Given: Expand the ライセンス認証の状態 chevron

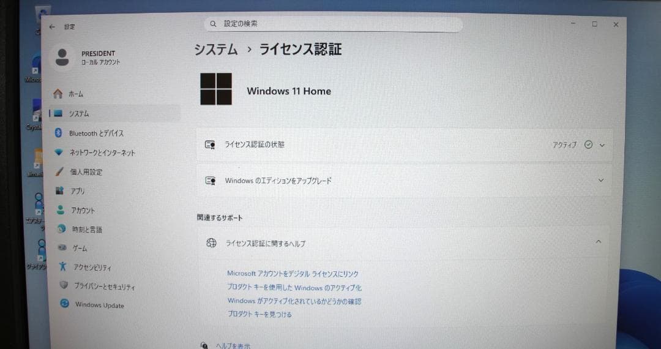Looking at the screenshot, I should click(x=602, y=145).
